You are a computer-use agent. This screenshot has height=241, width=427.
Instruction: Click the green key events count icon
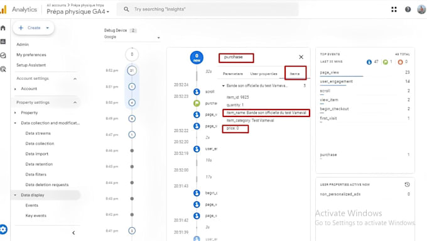coord(386,62)
